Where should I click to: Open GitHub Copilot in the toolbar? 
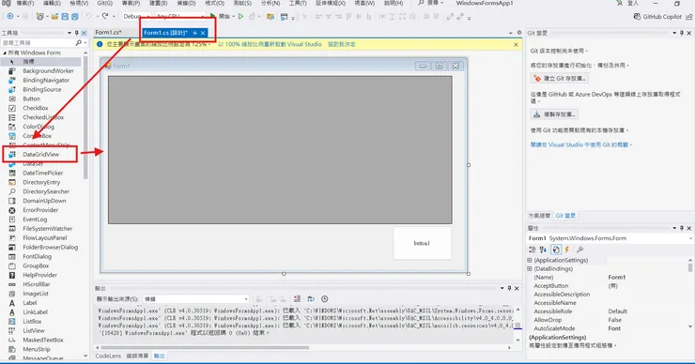click(x=657, y=16)
